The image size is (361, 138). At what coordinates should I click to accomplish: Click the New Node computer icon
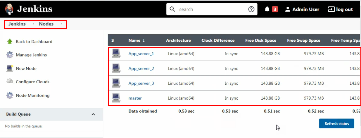point(10,68)
